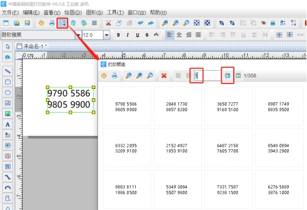The height and width of the screenshot is (210, 307).
Task: Select the straight line drawing tool
Action: point(8,71)
